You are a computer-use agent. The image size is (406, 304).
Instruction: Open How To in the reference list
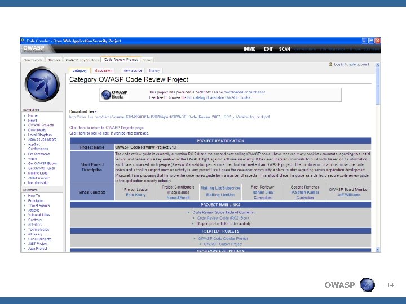coord(34,196)
